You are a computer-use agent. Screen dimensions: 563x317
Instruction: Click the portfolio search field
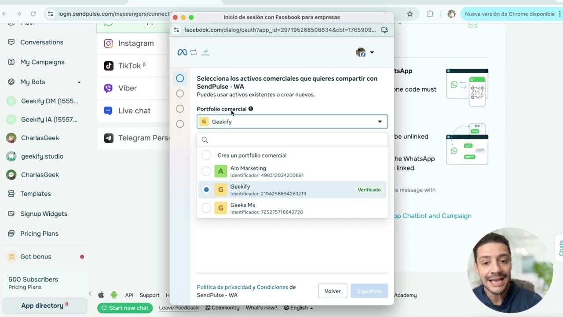pos(292,140)
